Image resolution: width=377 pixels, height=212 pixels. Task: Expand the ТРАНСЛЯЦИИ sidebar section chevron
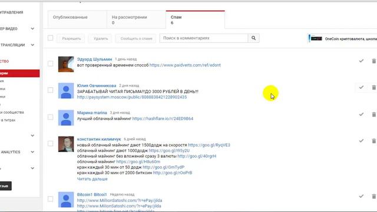32,45
